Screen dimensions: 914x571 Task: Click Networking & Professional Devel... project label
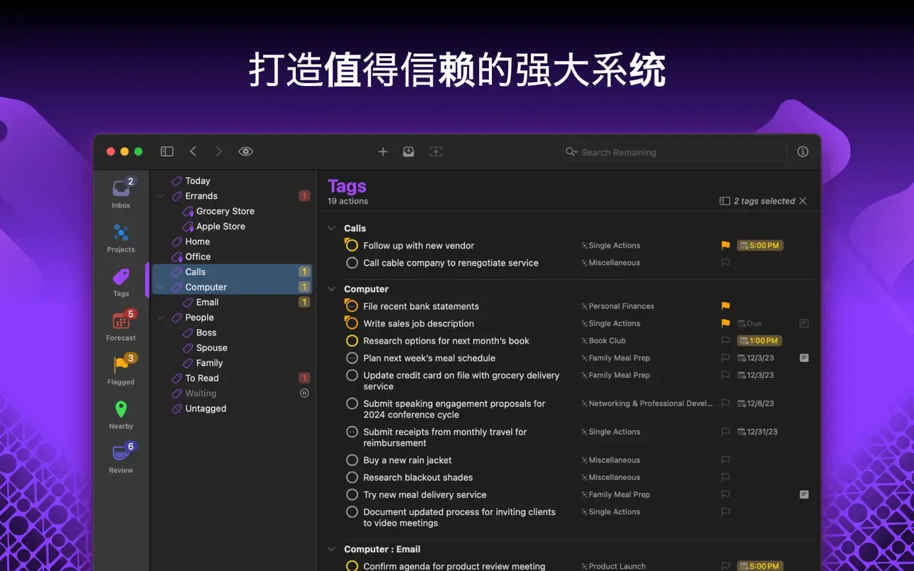click(647, 403)
